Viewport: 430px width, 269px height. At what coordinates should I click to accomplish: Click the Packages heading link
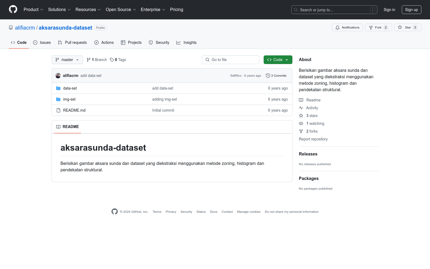point(309,178)
